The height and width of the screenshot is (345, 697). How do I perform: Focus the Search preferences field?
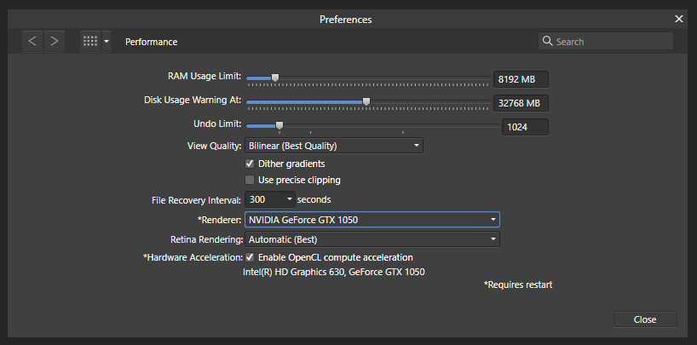(x=606, y=42)
